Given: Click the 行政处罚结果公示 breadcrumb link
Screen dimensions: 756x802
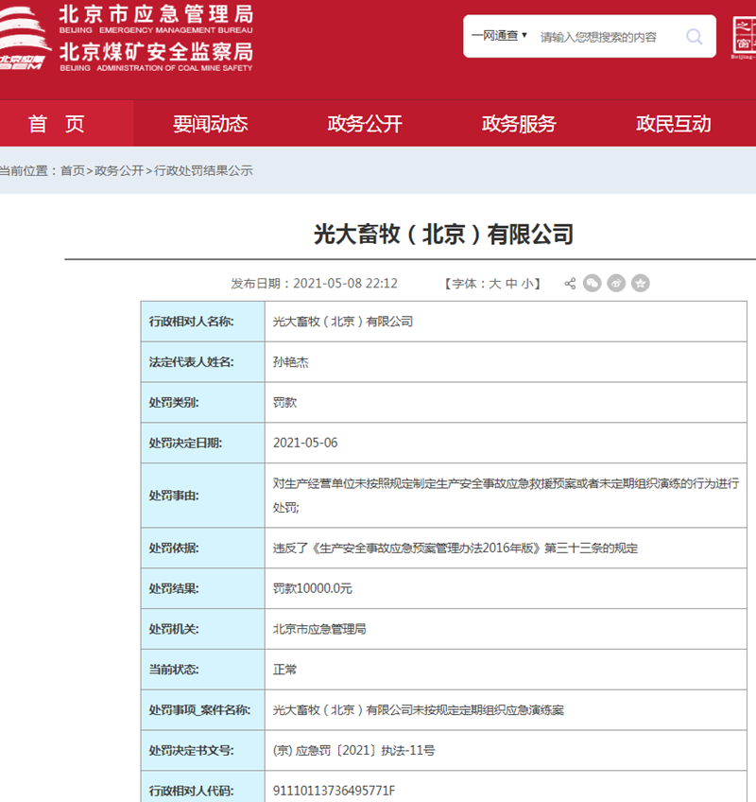Looking at the screenshot, I should click(x=203, y=171).
